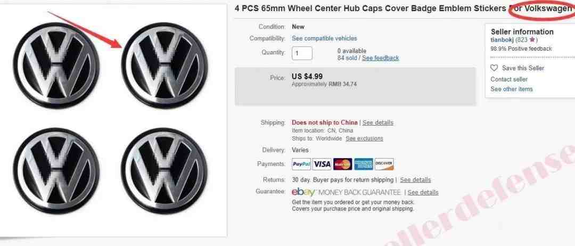Click the eBay Money Back Guarantee logo

click(346, 192)
